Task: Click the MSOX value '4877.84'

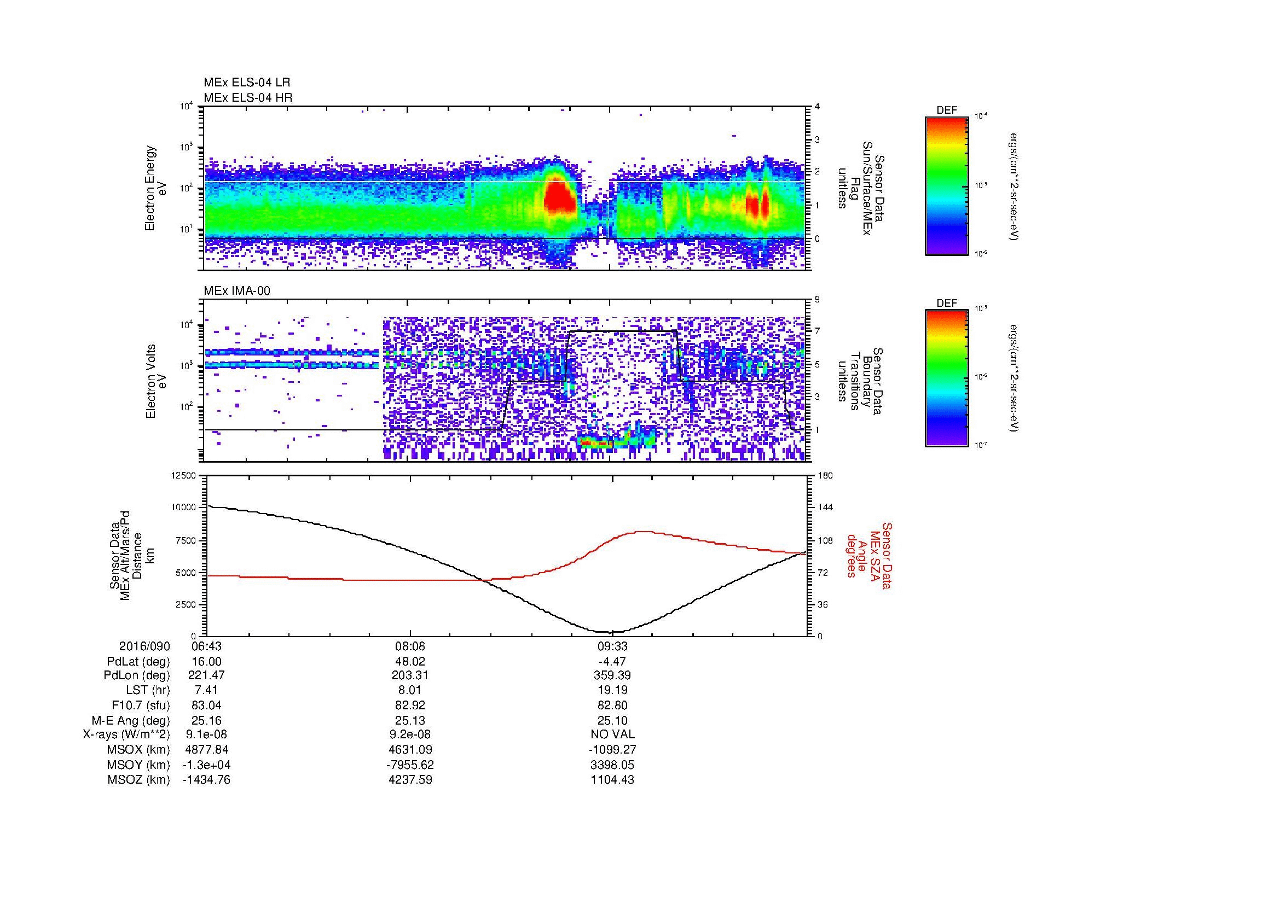Action: [x=206, y=750]
